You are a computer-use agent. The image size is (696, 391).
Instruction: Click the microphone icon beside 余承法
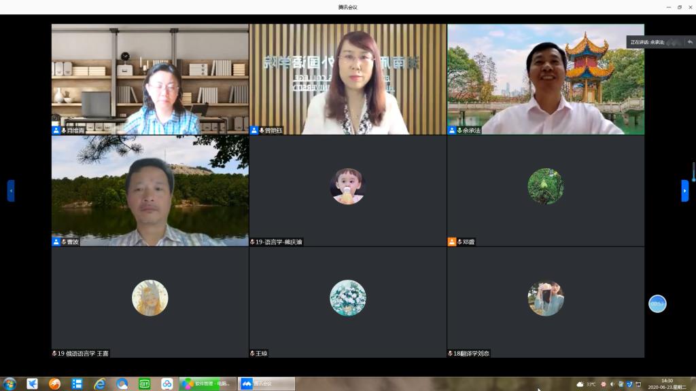459,130
